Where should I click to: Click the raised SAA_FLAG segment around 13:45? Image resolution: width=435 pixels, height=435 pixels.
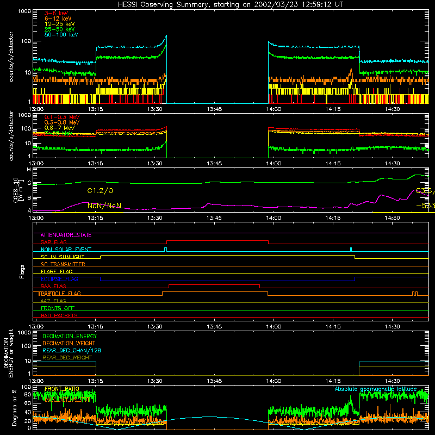tap(214, 284)
